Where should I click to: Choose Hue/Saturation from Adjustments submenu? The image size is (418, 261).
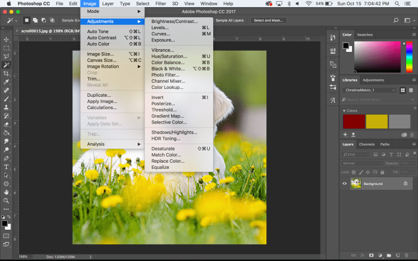169,56
